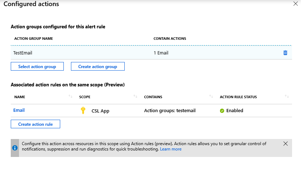Screen dimensions: 301x172
Task: Click the Contain Actions column header
Action: point(169,39)
